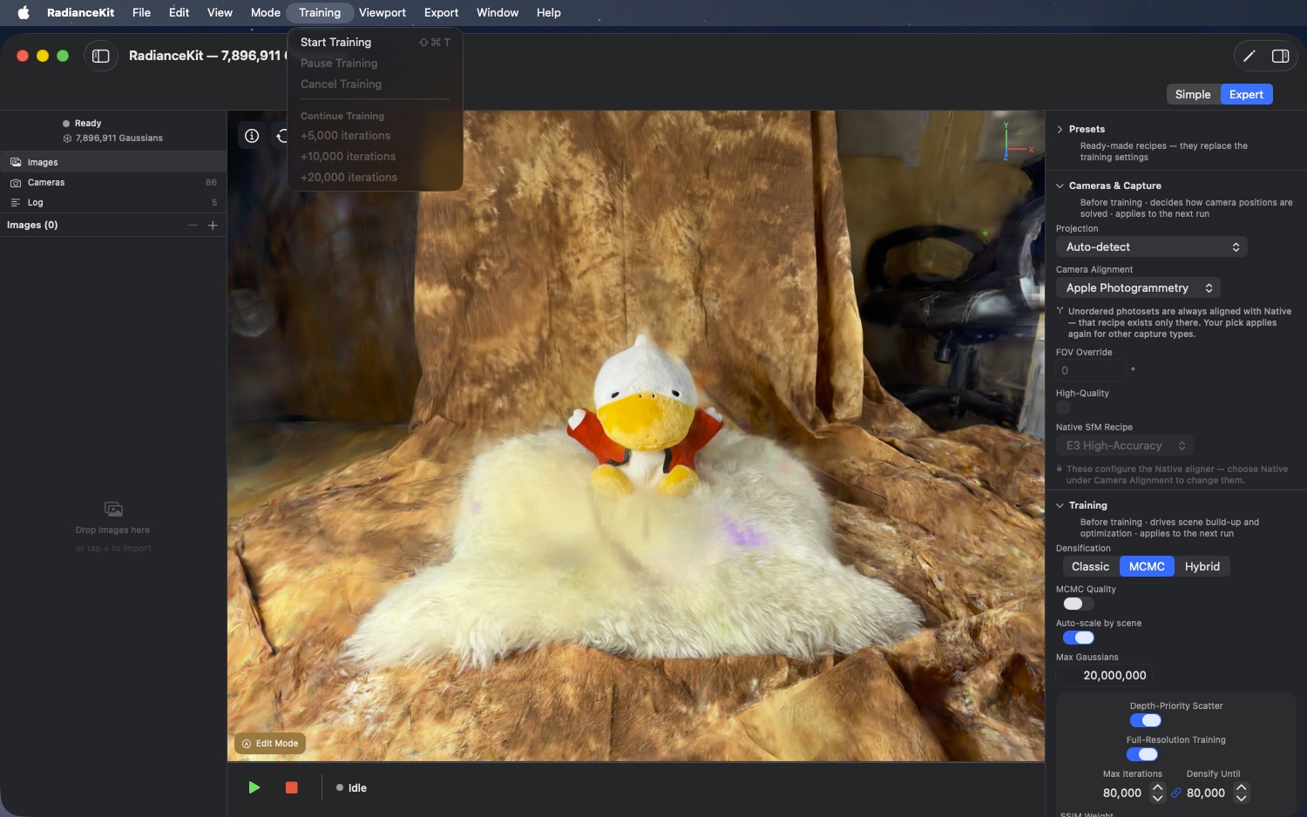Click the Max Gaussians field 20,000,000
The height and width of the screenshot is (817, 1307).
tap(1104, 675)
